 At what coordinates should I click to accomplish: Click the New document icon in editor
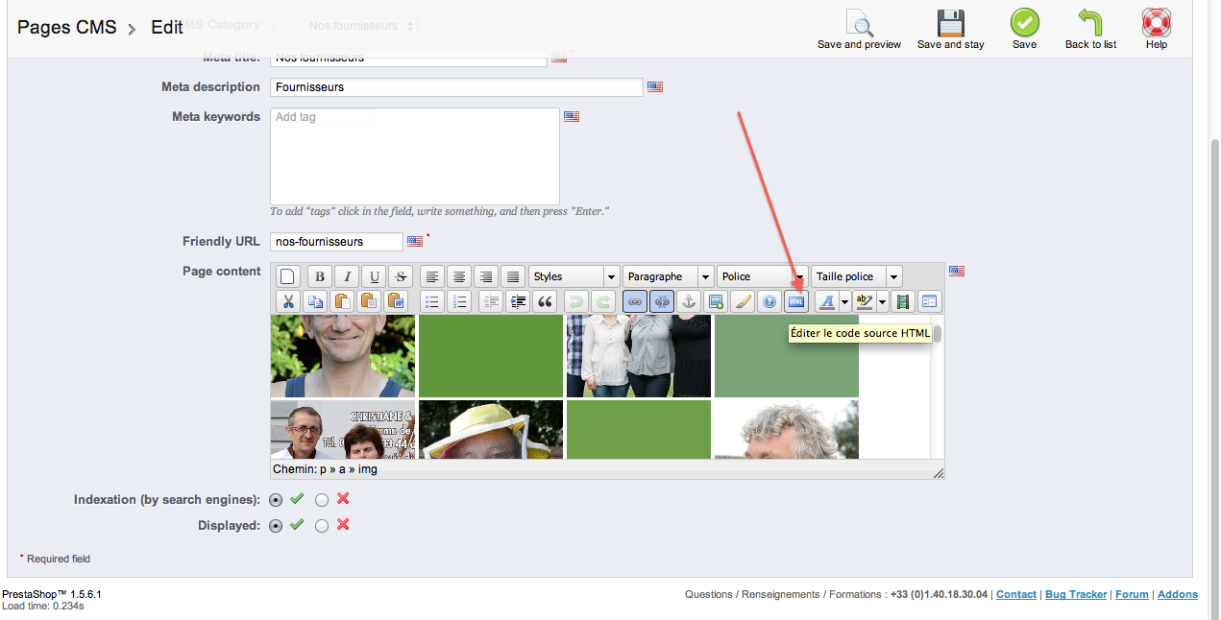[288, 276]
